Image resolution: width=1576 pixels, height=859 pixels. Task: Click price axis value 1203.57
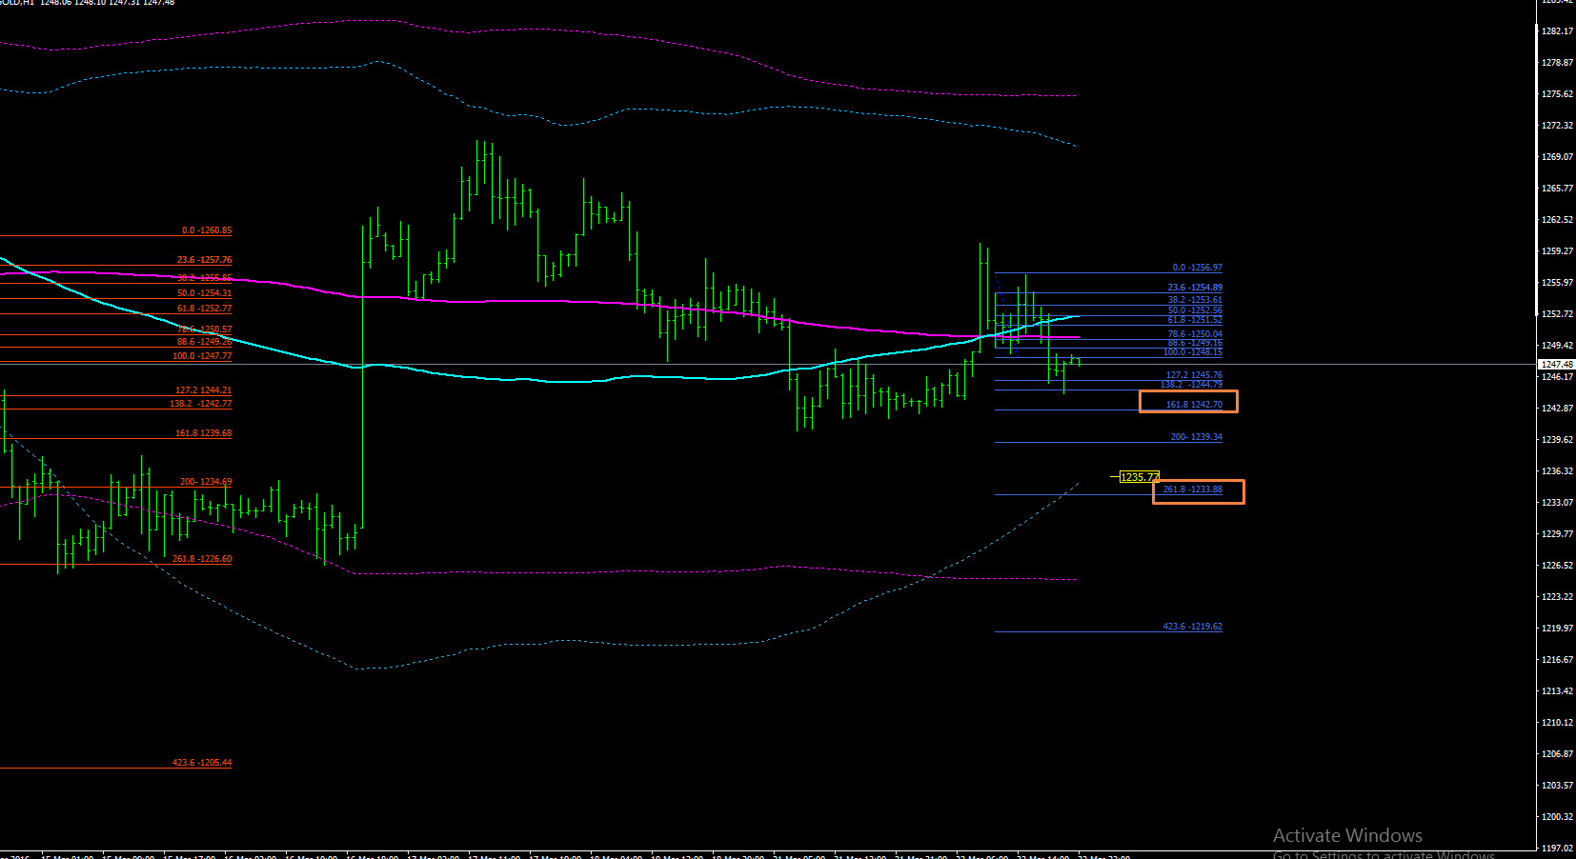[1557, 786]
